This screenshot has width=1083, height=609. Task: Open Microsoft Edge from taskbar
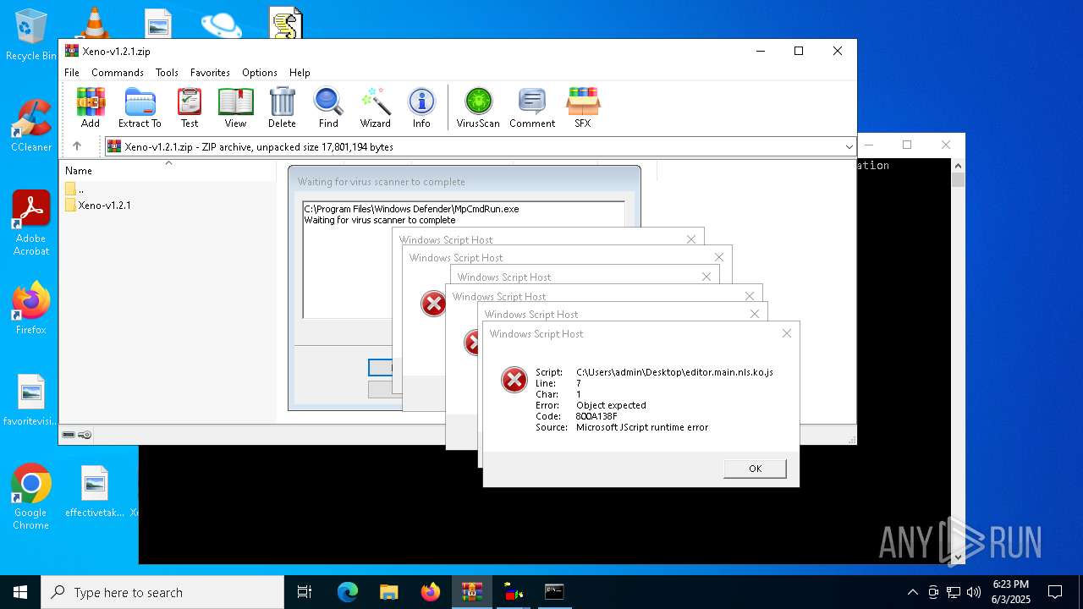coord(348,592)
